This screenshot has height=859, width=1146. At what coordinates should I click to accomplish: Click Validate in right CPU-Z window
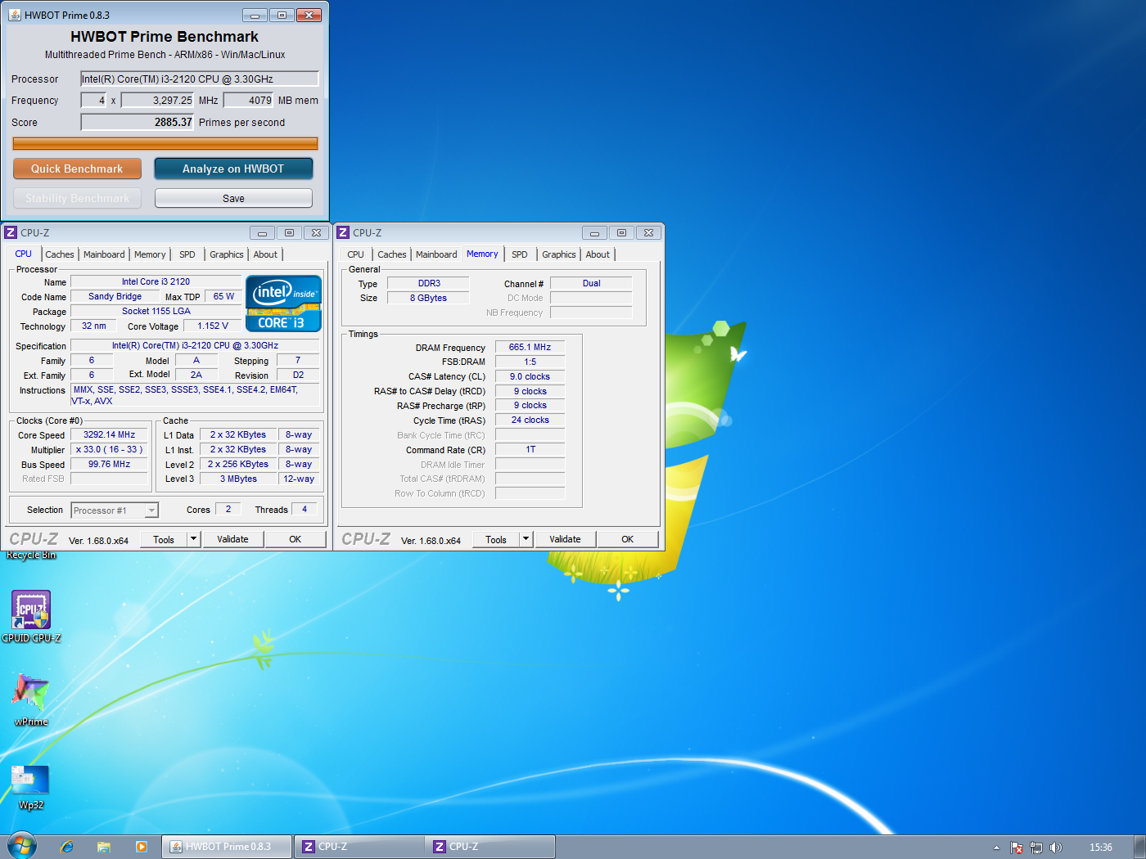click(x=565, y=539)
